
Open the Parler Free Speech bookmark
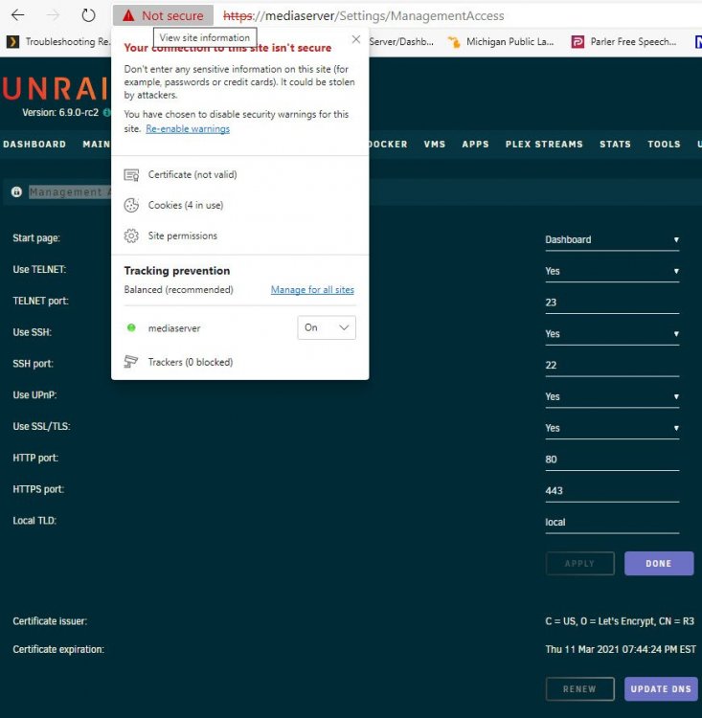[x=623, y=42]
